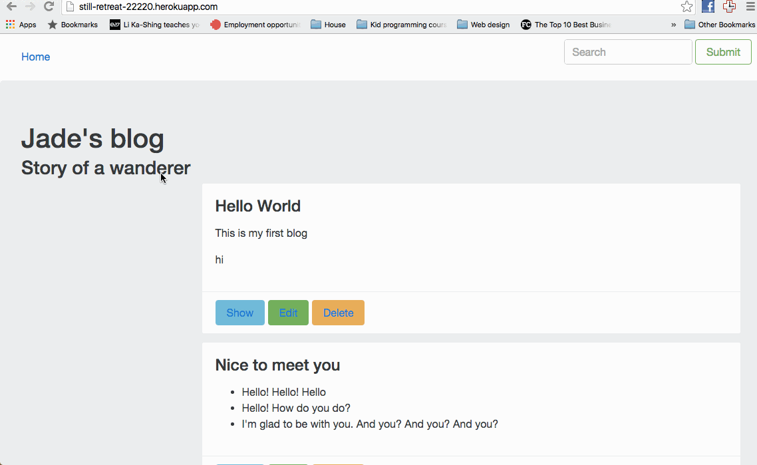The width and height of the screenshot is (757, 465).
Task: Show the Hello World post
Action: 240,313
